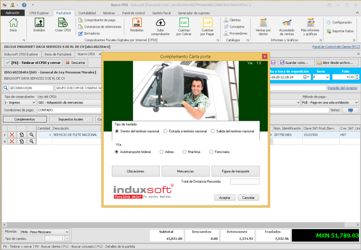361x250 pixels.
Task: Expand the Catálogos group launcher
Action: 248,40
